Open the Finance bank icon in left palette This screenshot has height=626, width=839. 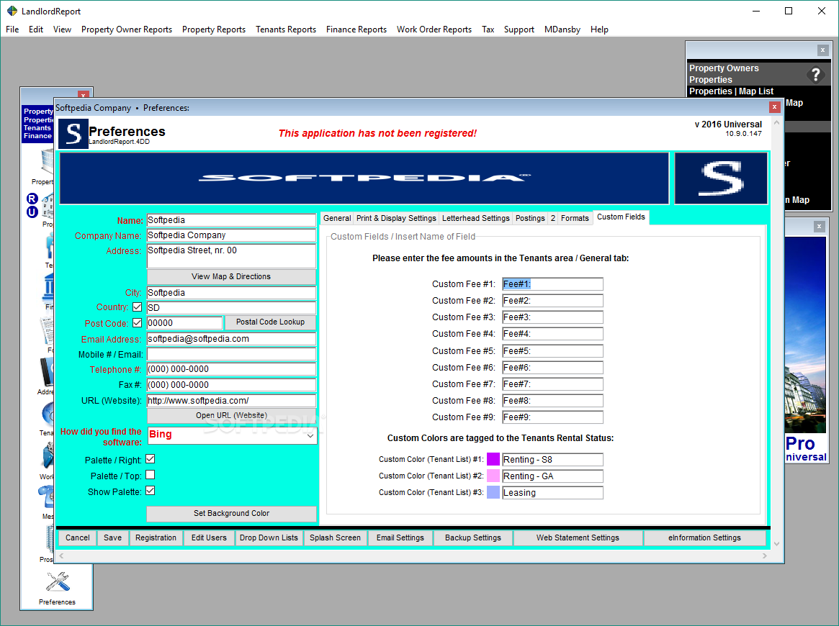point(48,287)
